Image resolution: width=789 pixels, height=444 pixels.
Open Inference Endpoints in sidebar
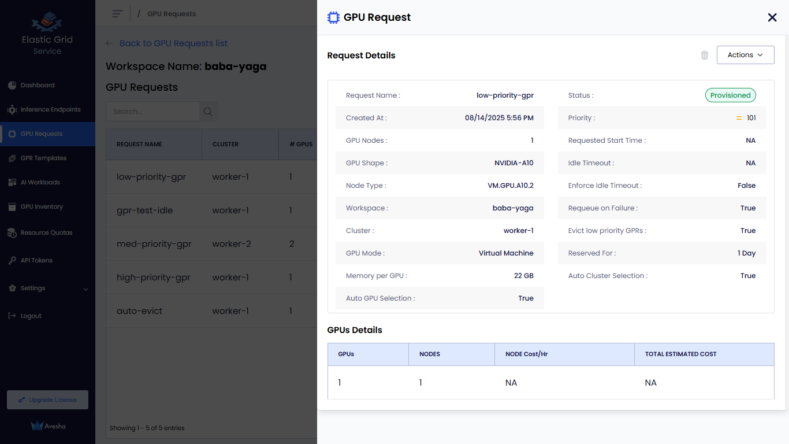click(x=50, y=109)
